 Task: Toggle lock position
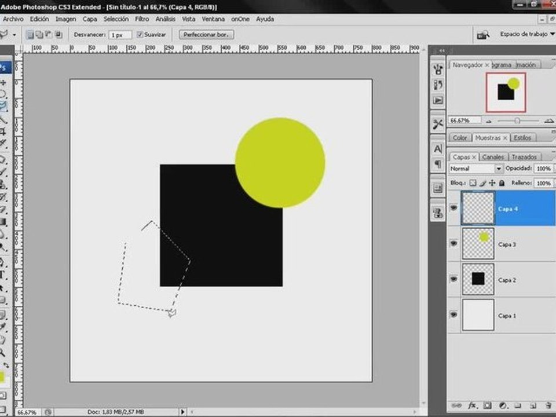click(x=492, y=183)
